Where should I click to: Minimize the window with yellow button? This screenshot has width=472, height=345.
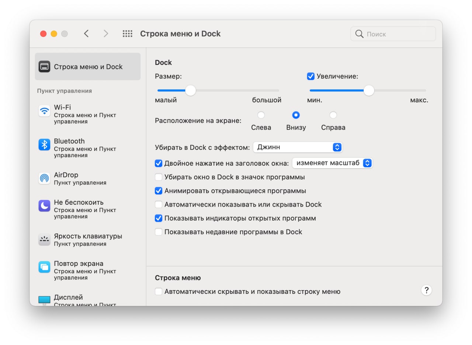(x=54, y=34)
